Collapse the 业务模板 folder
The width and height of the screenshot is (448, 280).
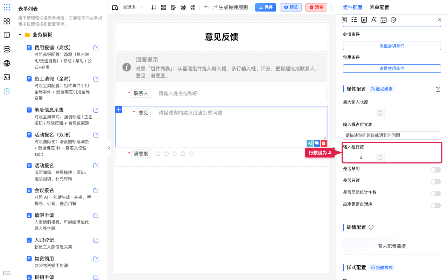20,35
